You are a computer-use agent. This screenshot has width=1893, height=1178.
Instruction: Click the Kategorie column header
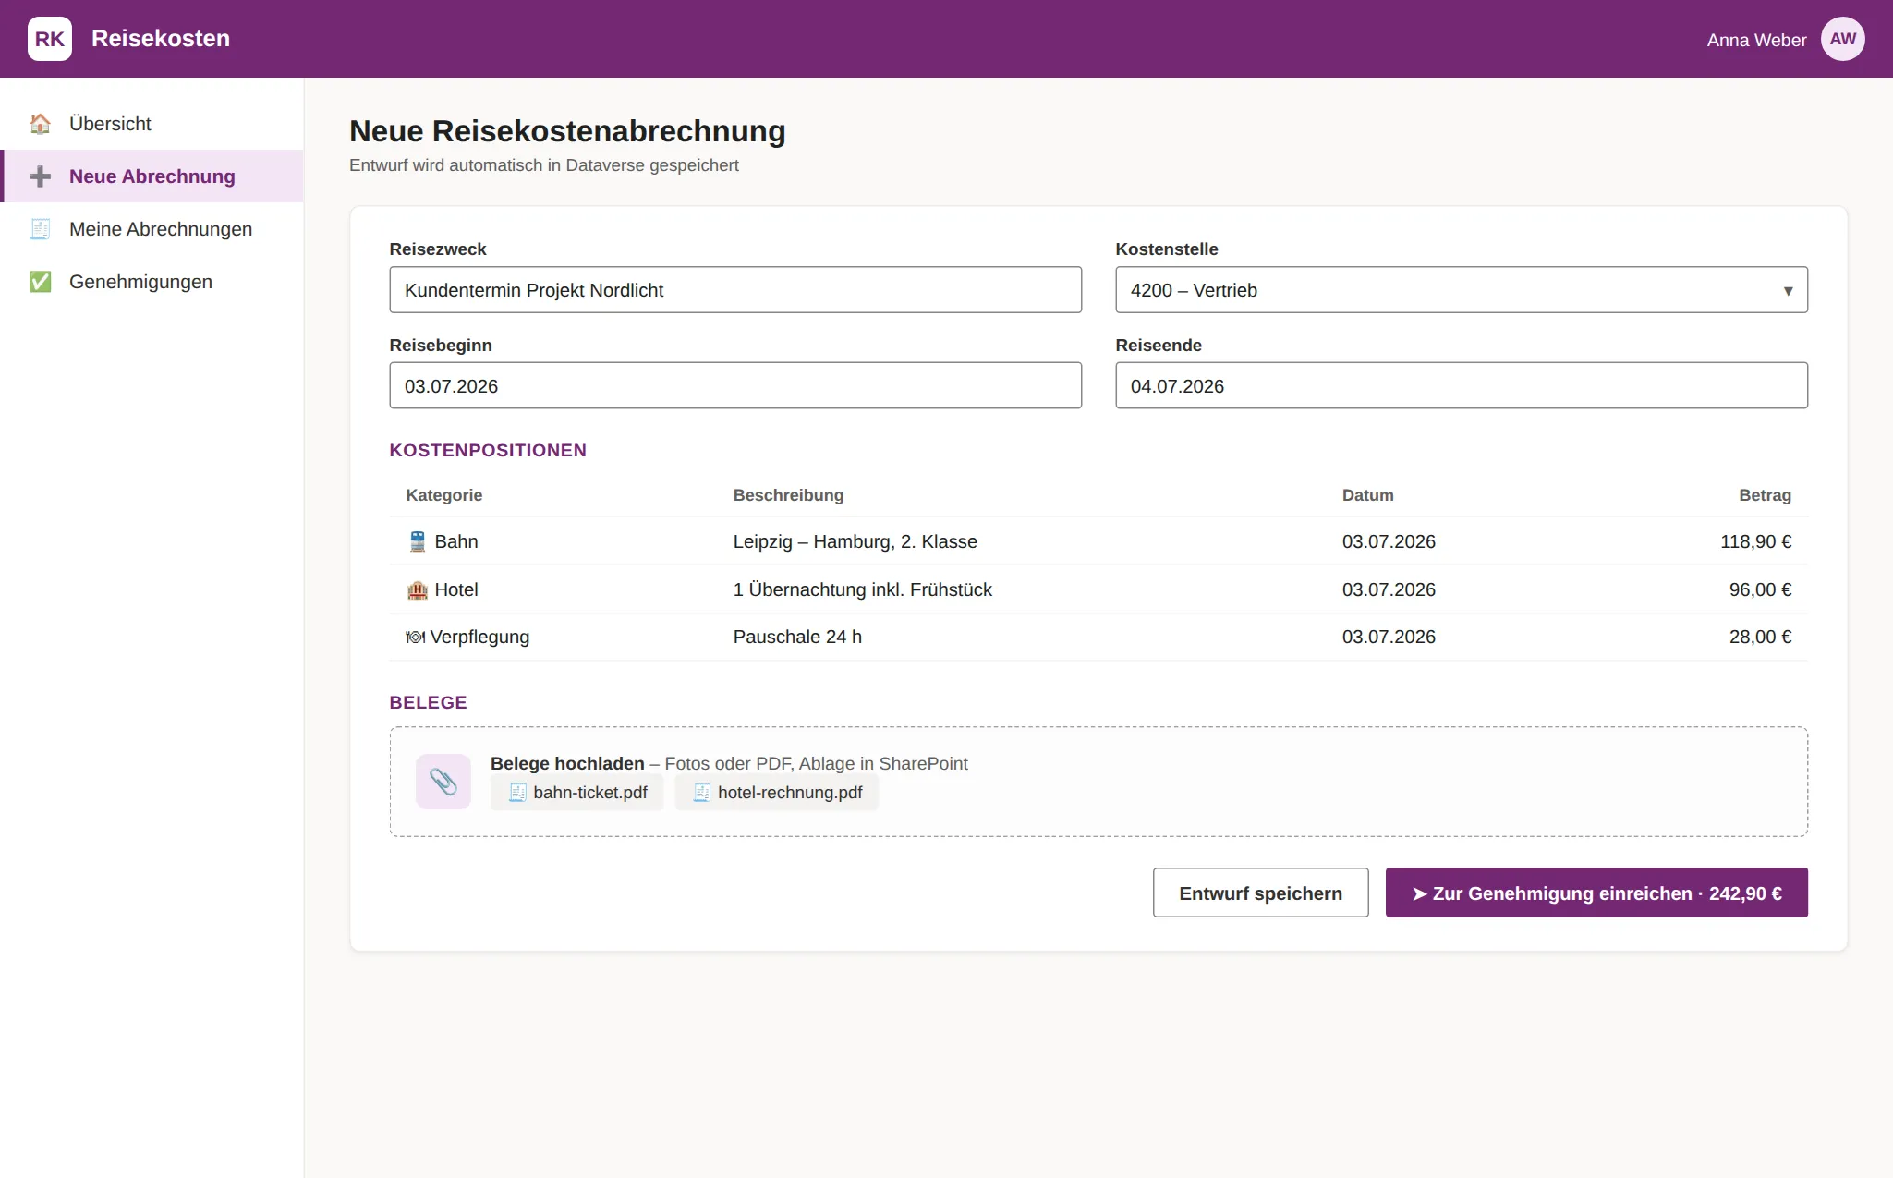pos(443,495)
